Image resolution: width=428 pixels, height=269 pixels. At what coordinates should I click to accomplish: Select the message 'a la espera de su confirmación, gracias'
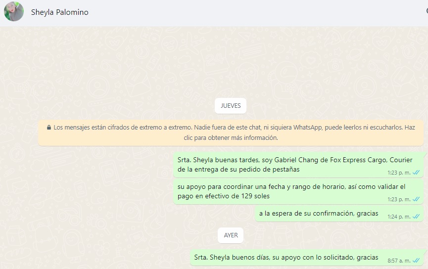pyautogui.click(x=339, y=214)
